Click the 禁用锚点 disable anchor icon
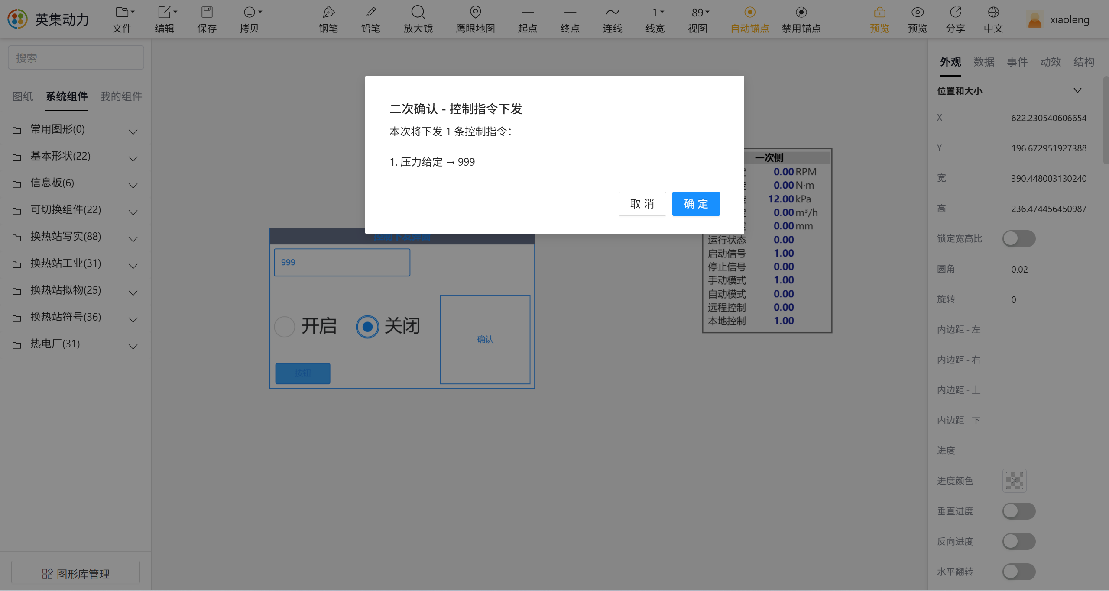 [x=801, y=12]
